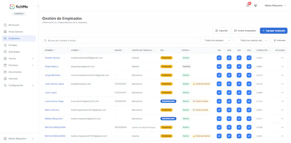Click the fichMe logo

19,7
